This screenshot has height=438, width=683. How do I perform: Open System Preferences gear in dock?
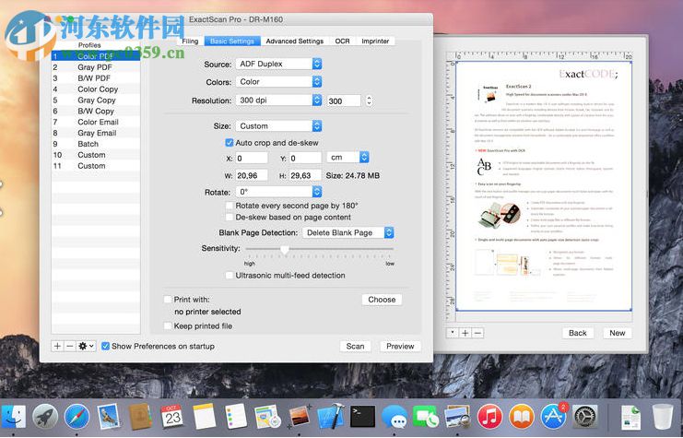click(x=585, y=416)
